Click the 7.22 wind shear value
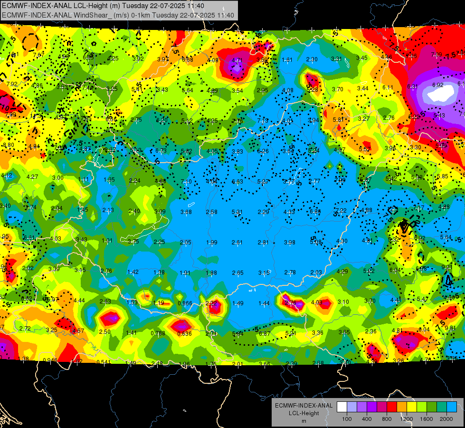This screenshot has width=465, height=428. pyautogui.click(x=341, y=210)
